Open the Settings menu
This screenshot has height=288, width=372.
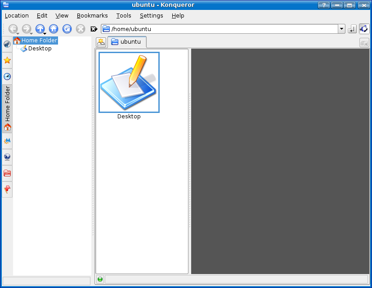coord(151,16)
